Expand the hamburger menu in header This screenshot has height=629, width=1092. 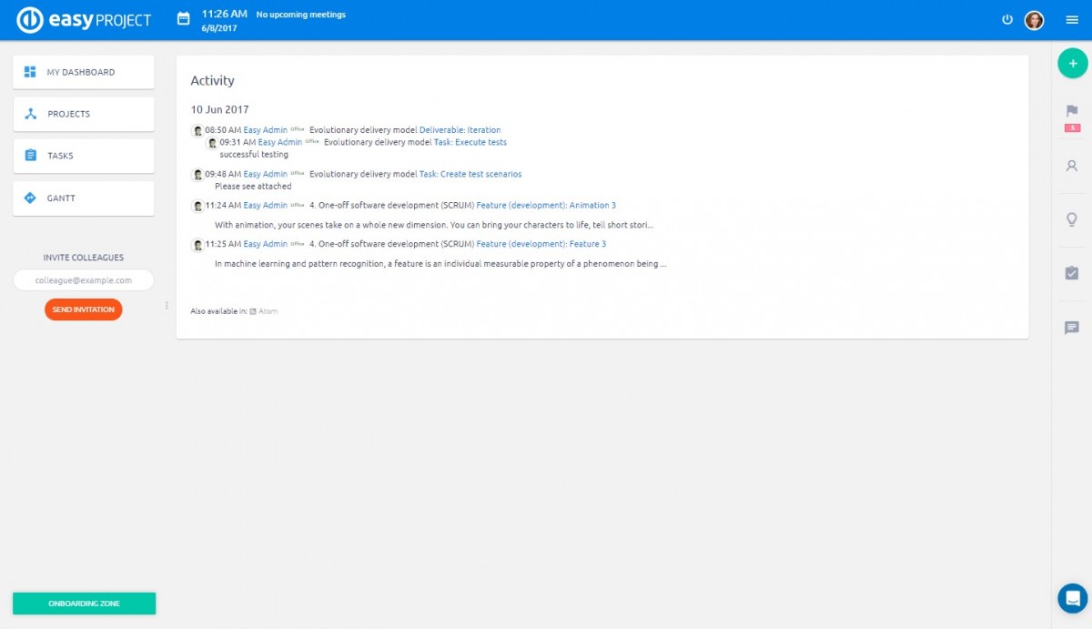[x=1071, y=20]
